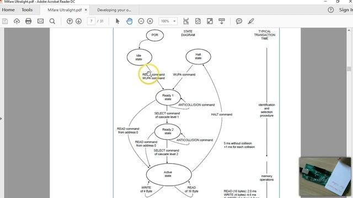Switch to the Home tab
Viewport: 353px width, 198px height.
[8, 10]
